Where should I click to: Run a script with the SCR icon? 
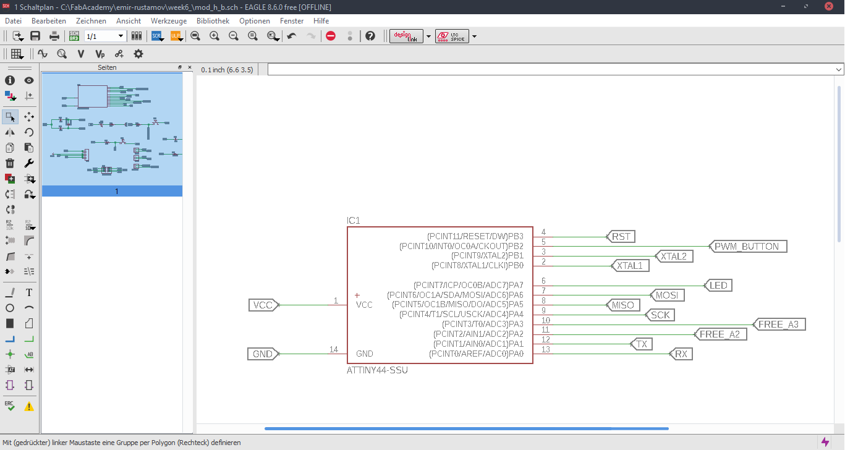(157, 36)
